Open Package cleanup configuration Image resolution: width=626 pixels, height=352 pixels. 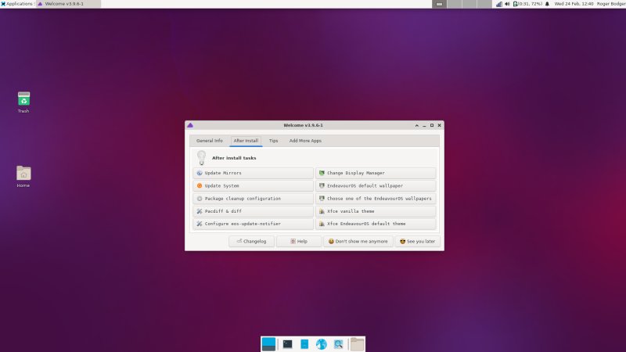[x=253, y=199]
